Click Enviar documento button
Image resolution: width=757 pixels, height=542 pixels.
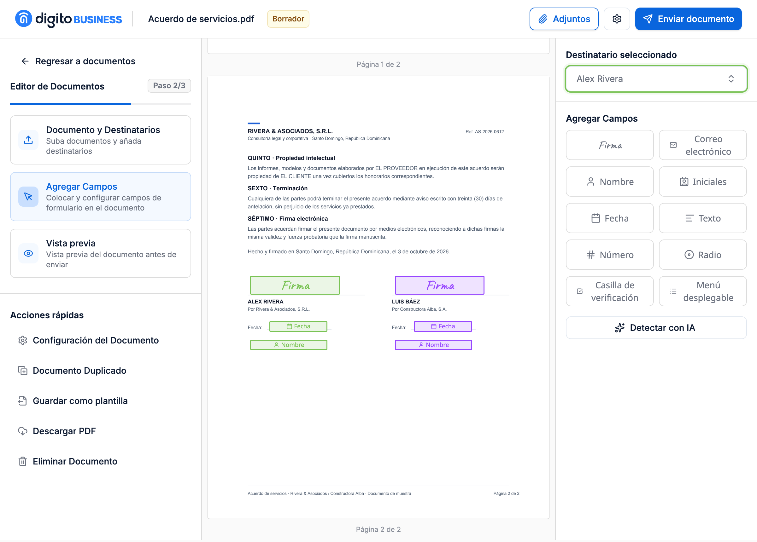688,19
